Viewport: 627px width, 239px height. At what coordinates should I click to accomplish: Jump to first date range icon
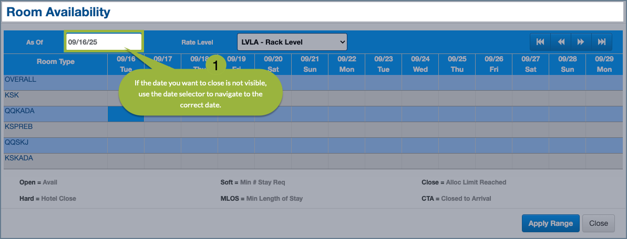(x=540, y=42)
